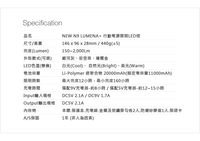This screenshot has width=200, height=141.
Task: Click the Specification heading
Action: click(42, 23)
